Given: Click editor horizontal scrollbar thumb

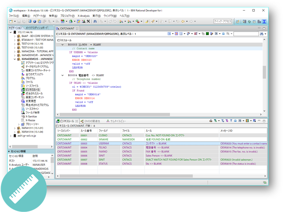Looking at the screenshot, I should pos(115,114).
